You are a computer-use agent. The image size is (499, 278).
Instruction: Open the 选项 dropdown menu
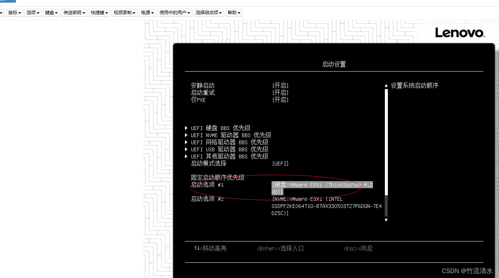33,13
